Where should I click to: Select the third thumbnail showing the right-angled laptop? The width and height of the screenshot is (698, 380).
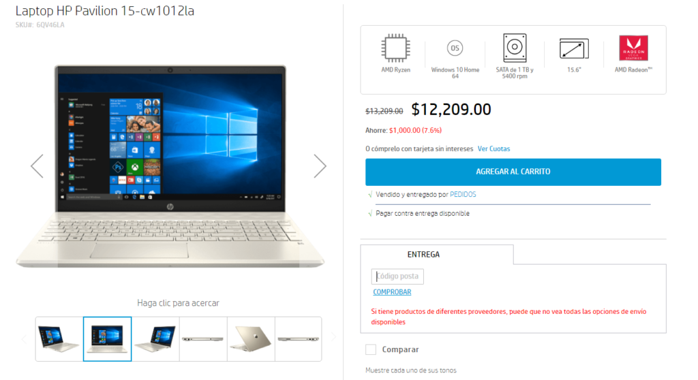[x=155, y=338]
